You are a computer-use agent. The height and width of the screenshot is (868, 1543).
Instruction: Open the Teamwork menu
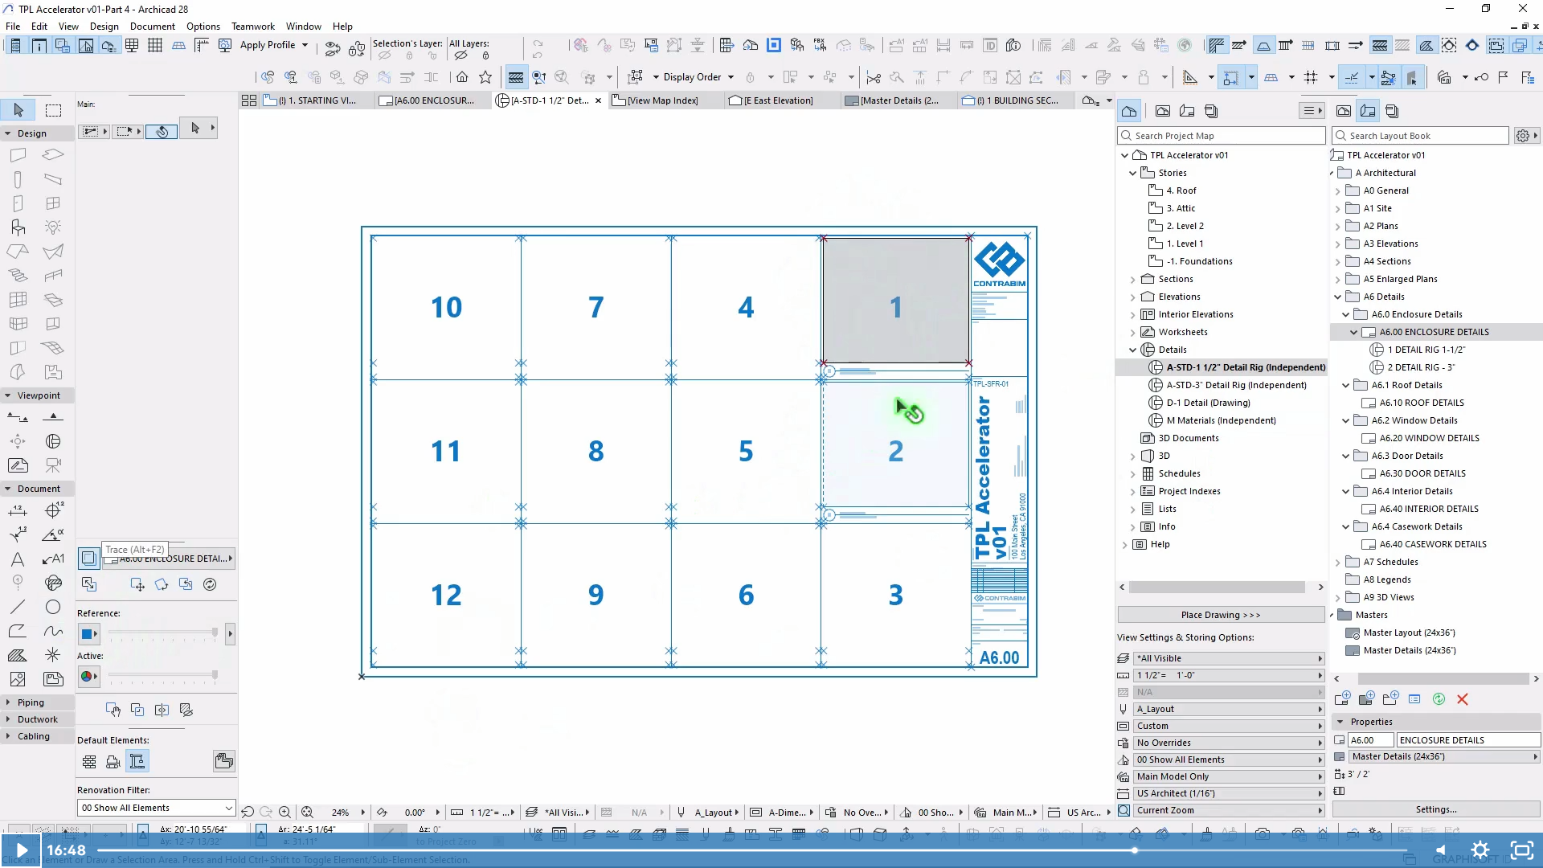252,27
